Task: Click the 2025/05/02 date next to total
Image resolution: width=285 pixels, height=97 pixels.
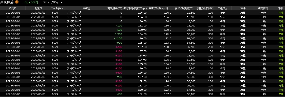Action: click(x=53, y=2)
